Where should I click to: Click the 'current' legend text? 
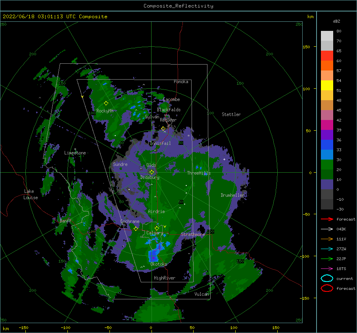pyautogui.click(x=344, y=278)
